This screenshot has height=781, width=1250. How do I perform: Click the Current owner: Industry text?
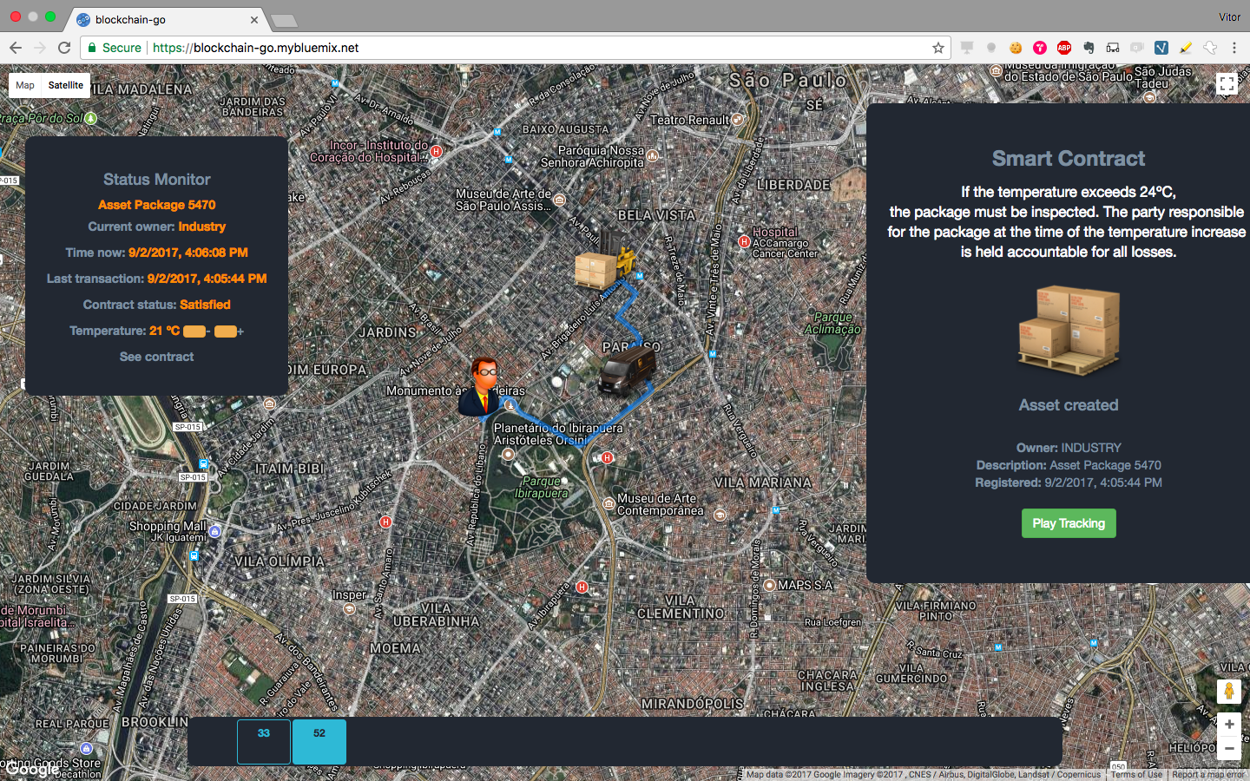[x=156, y=226]
